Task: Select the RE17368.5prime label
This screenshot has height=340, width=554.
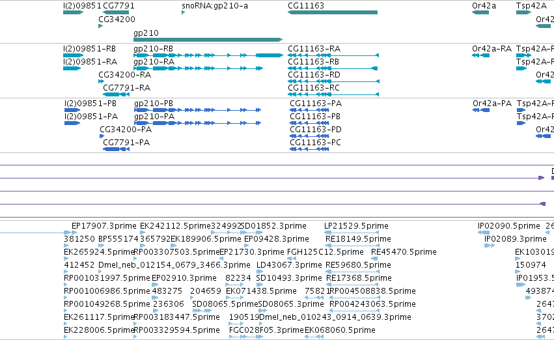Action: click(x=359, y=278)
